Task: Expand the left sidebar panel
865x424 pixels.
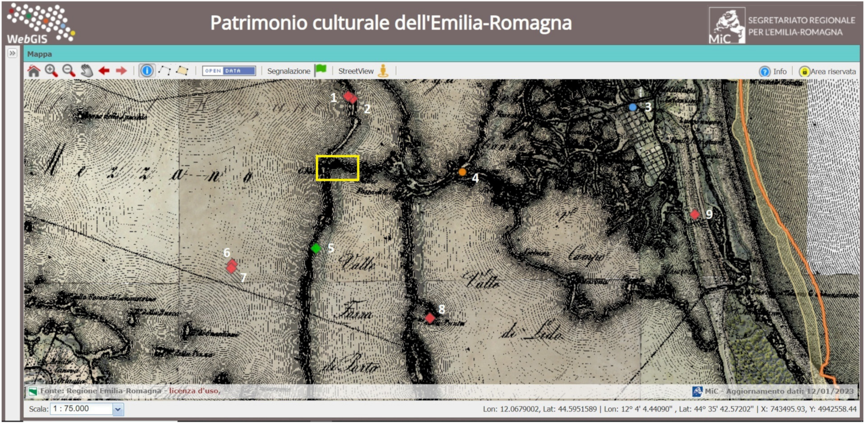Action: (x=13, y=53)
